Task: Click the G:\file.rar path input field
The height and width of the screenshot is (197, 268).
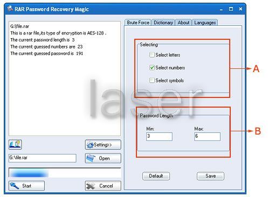Action: tap(43, 158)
